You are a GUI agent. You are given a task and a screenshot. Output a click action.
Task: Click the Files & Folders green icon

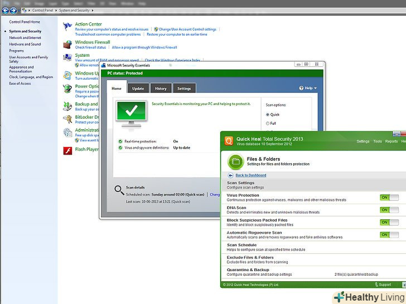click(235, 161)
